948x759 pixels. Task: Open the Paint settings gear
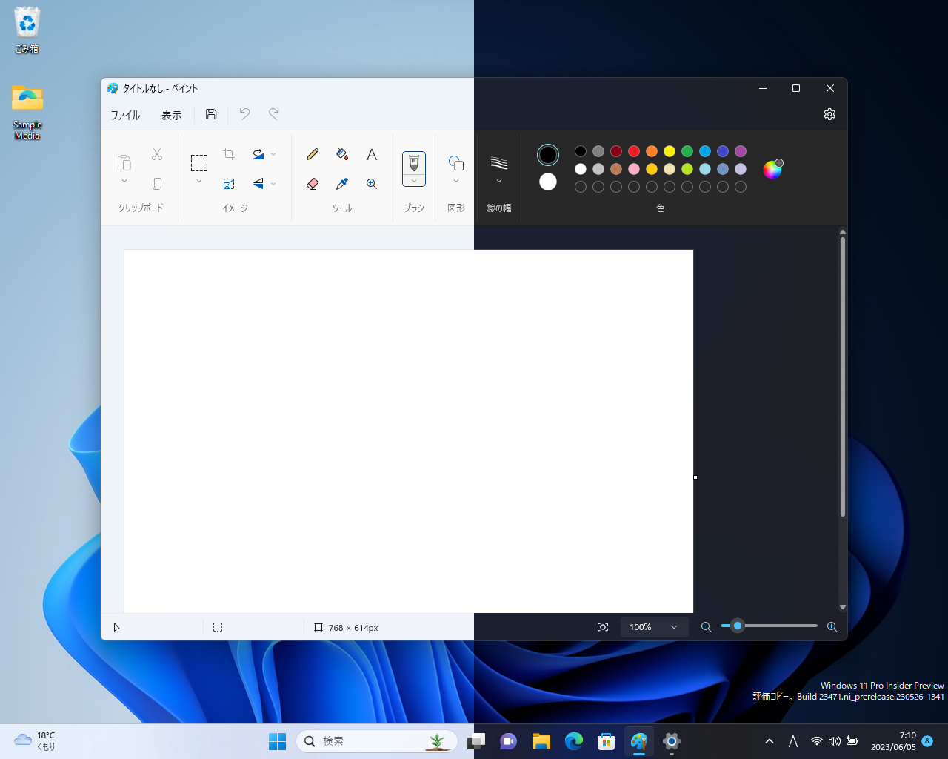click(829, 114)
